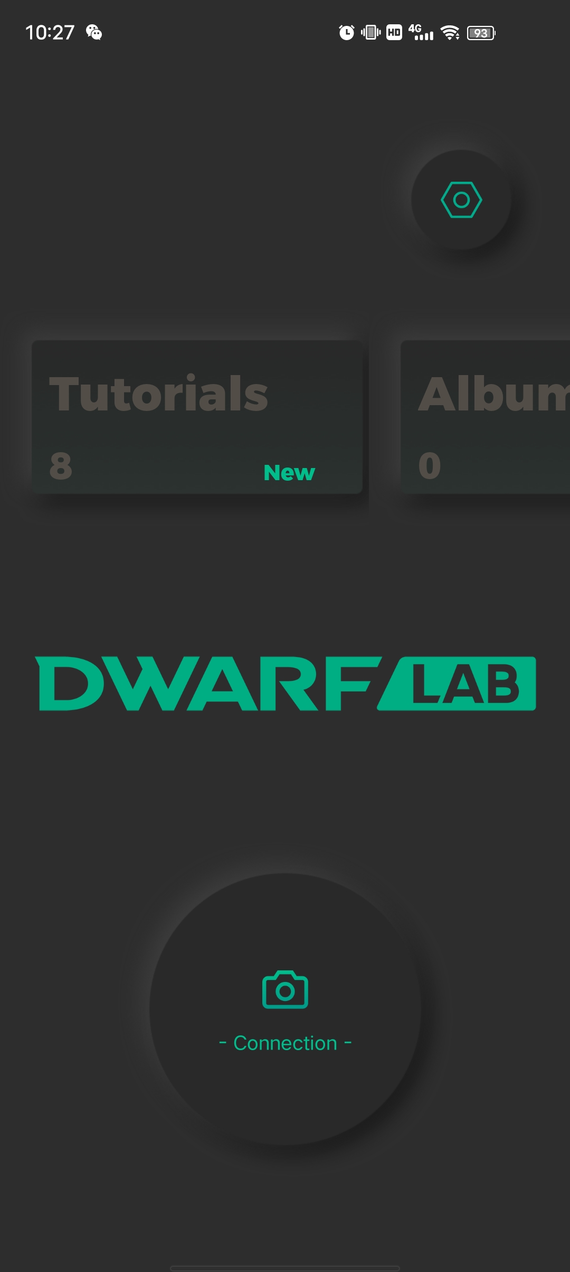Viewport: 570px width, 1272px height.
Task: Tap the vibrate mode status icon
Action: [x=370, y=33]
